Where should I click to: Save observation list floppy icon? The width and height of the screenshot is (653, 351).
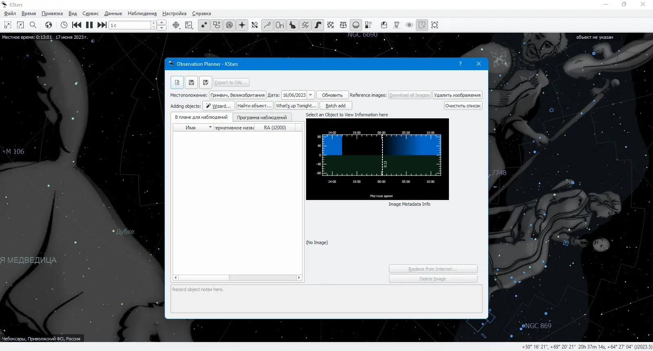click(x=191, y=82)
